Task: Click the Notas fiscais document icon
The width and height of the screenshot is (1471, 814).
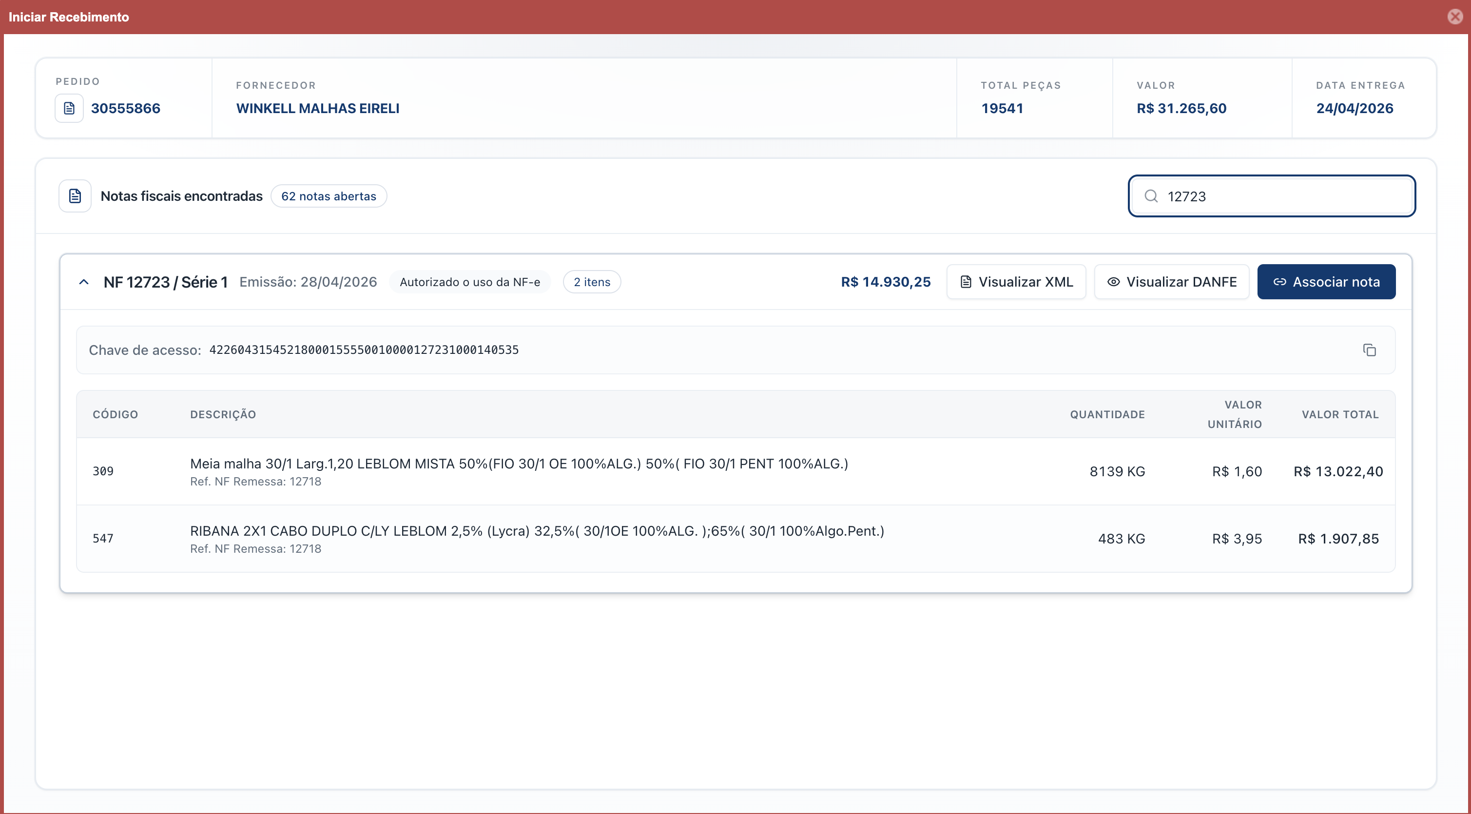Action: [75, 196]
